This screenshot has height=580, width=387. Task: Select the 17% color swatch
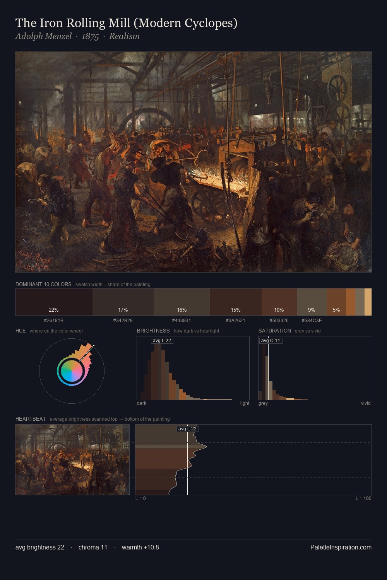pos(123,302)
